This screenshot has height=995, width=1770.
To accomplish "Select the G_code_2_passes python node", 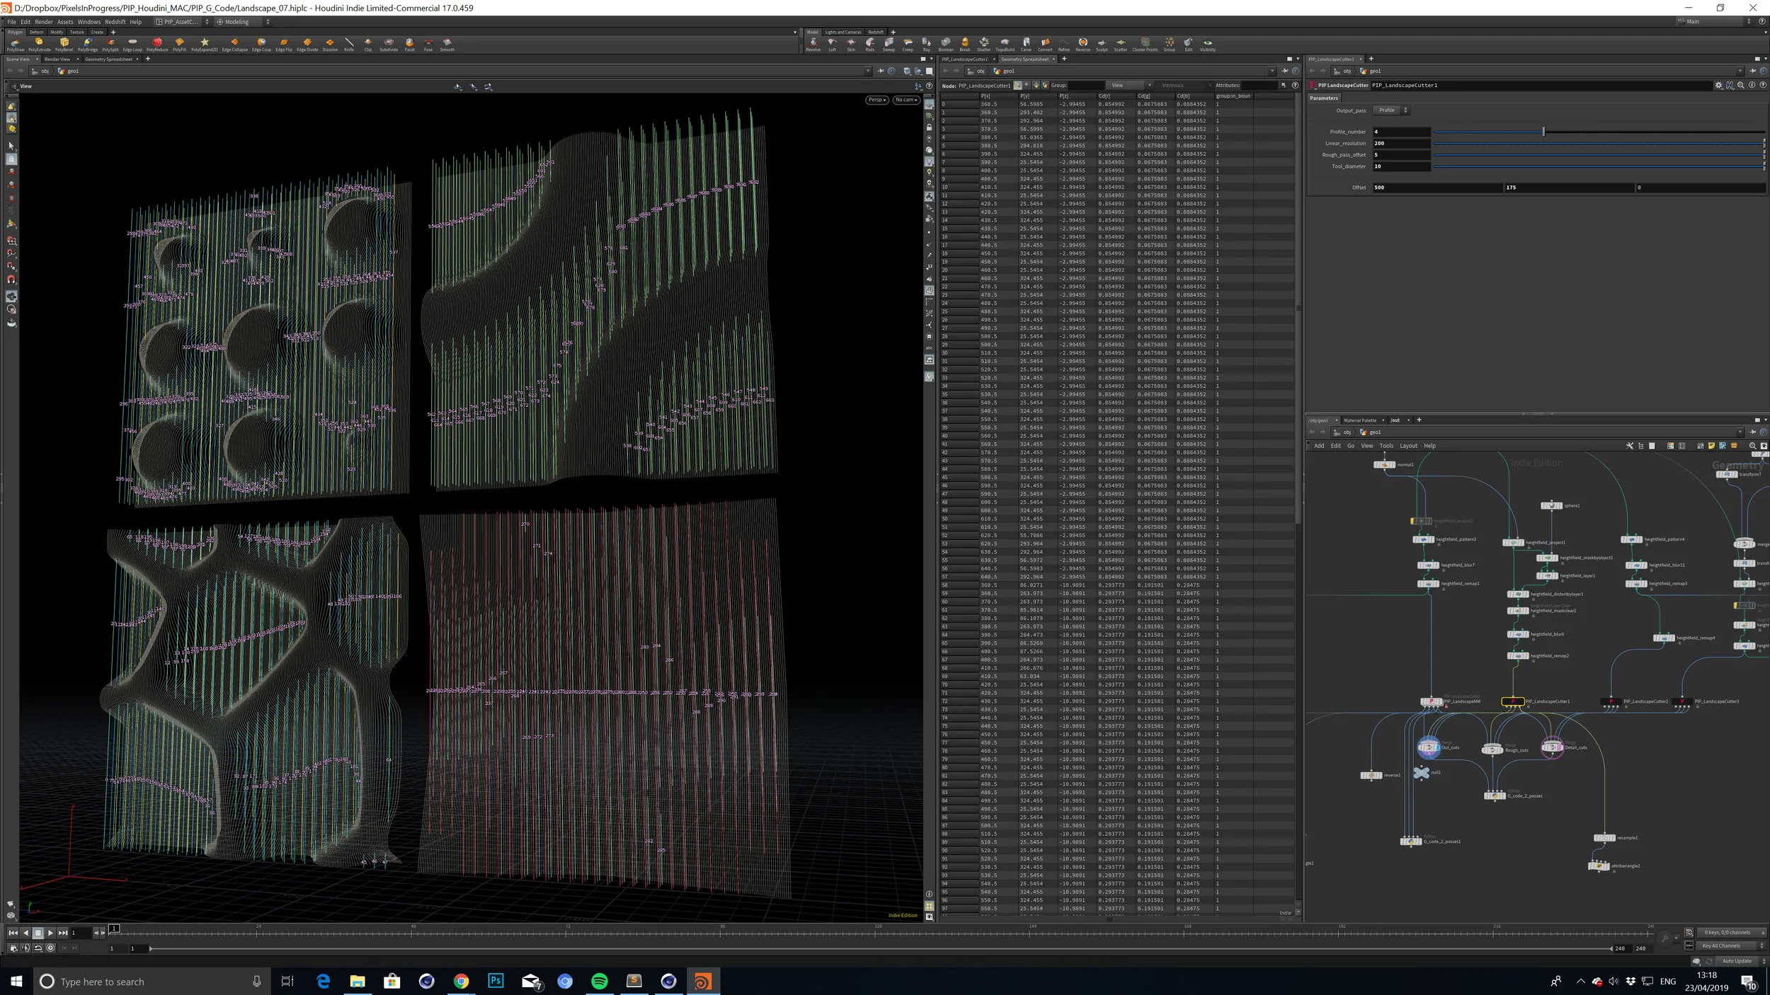I will 1495,795.
